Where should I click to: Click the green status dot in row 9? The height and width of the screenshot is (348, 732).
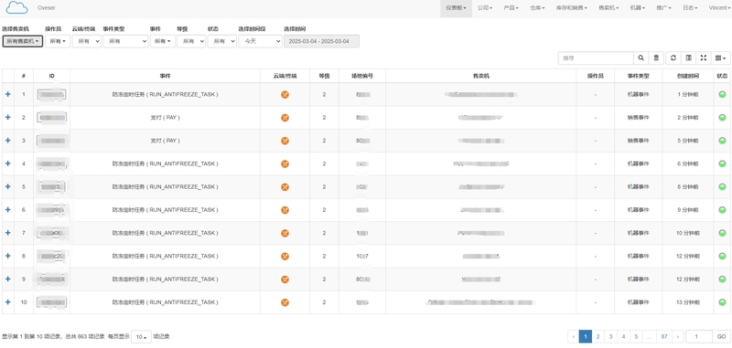722,279
